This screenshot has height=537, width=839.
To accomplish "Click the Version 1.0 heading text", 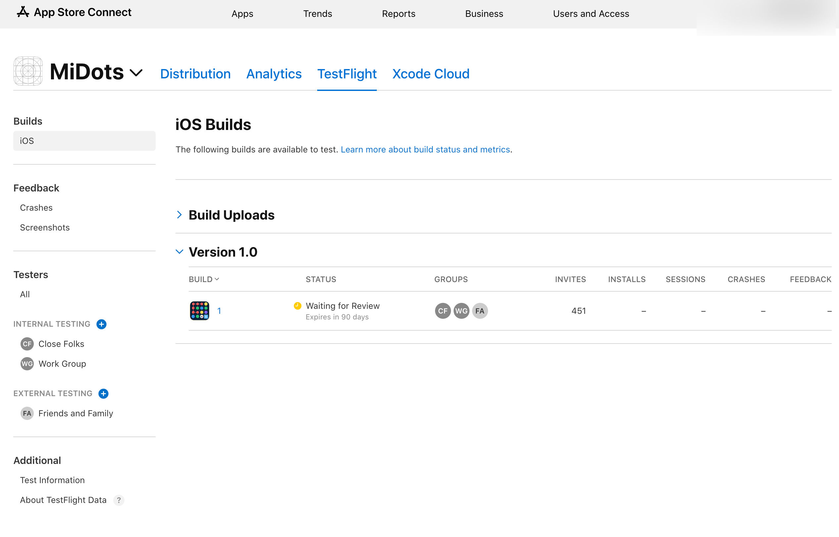I will pyautogui.click(x=223, y=252).
